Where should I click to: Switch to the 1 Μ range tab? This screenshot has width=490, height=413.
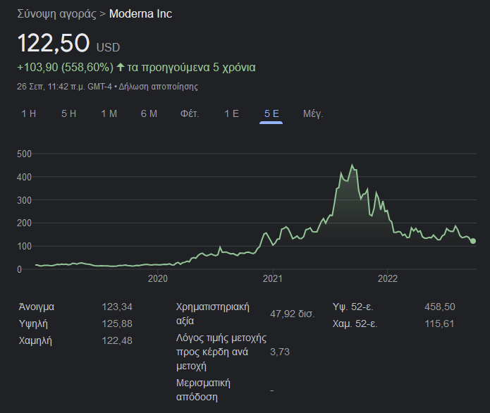click(x=109, y=113)
